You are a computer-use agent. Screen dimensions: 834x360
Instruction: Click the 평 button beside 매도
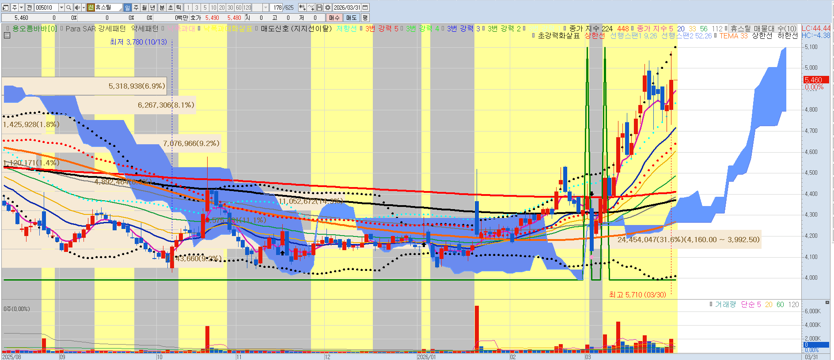[x=365, y=18]
